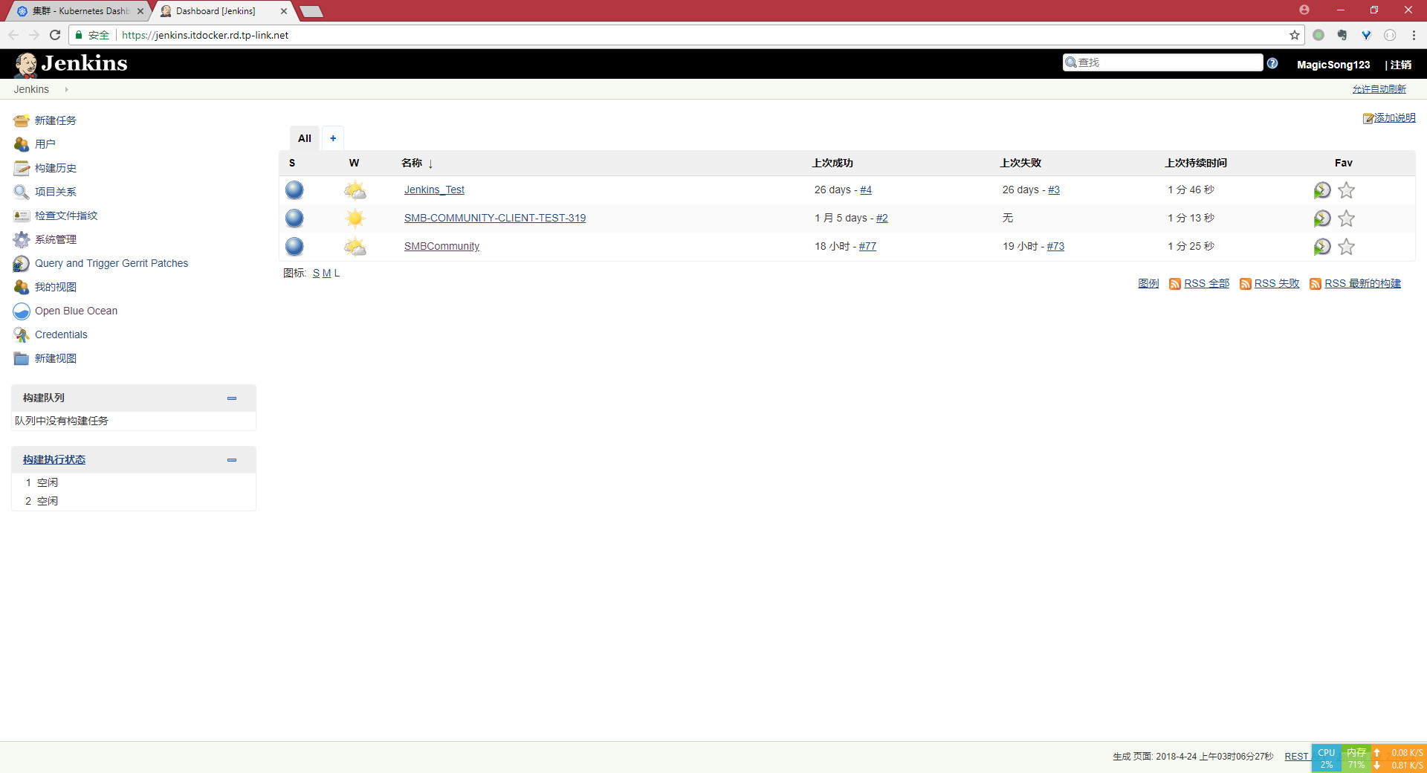Open Blue Ocean from the sidebar
The image size is (1427, 773).
point(76,311)
